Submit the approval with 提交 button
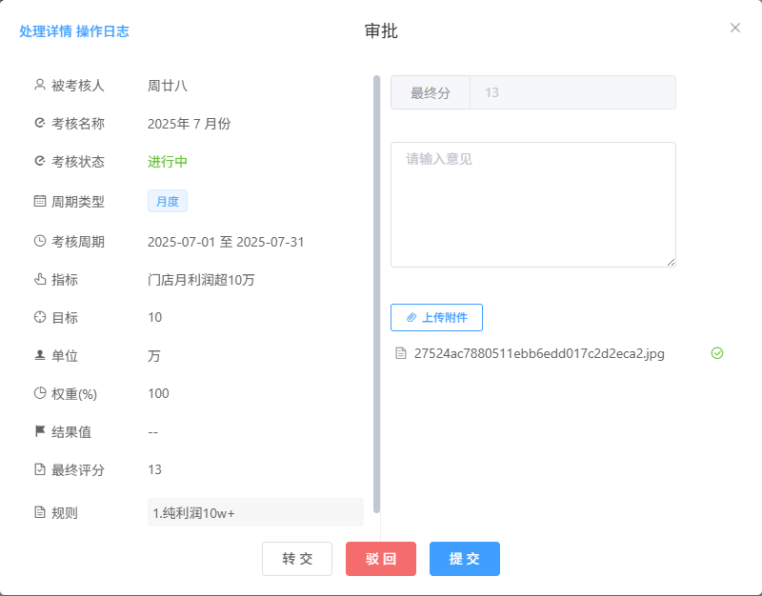 coord(465,559)
